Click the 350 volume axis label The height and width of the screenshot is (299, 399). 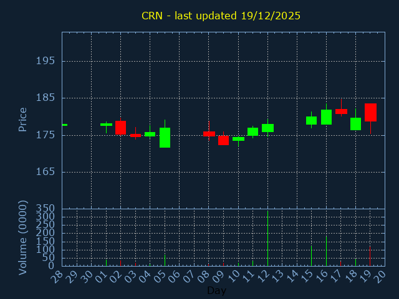tap(46, 209)
